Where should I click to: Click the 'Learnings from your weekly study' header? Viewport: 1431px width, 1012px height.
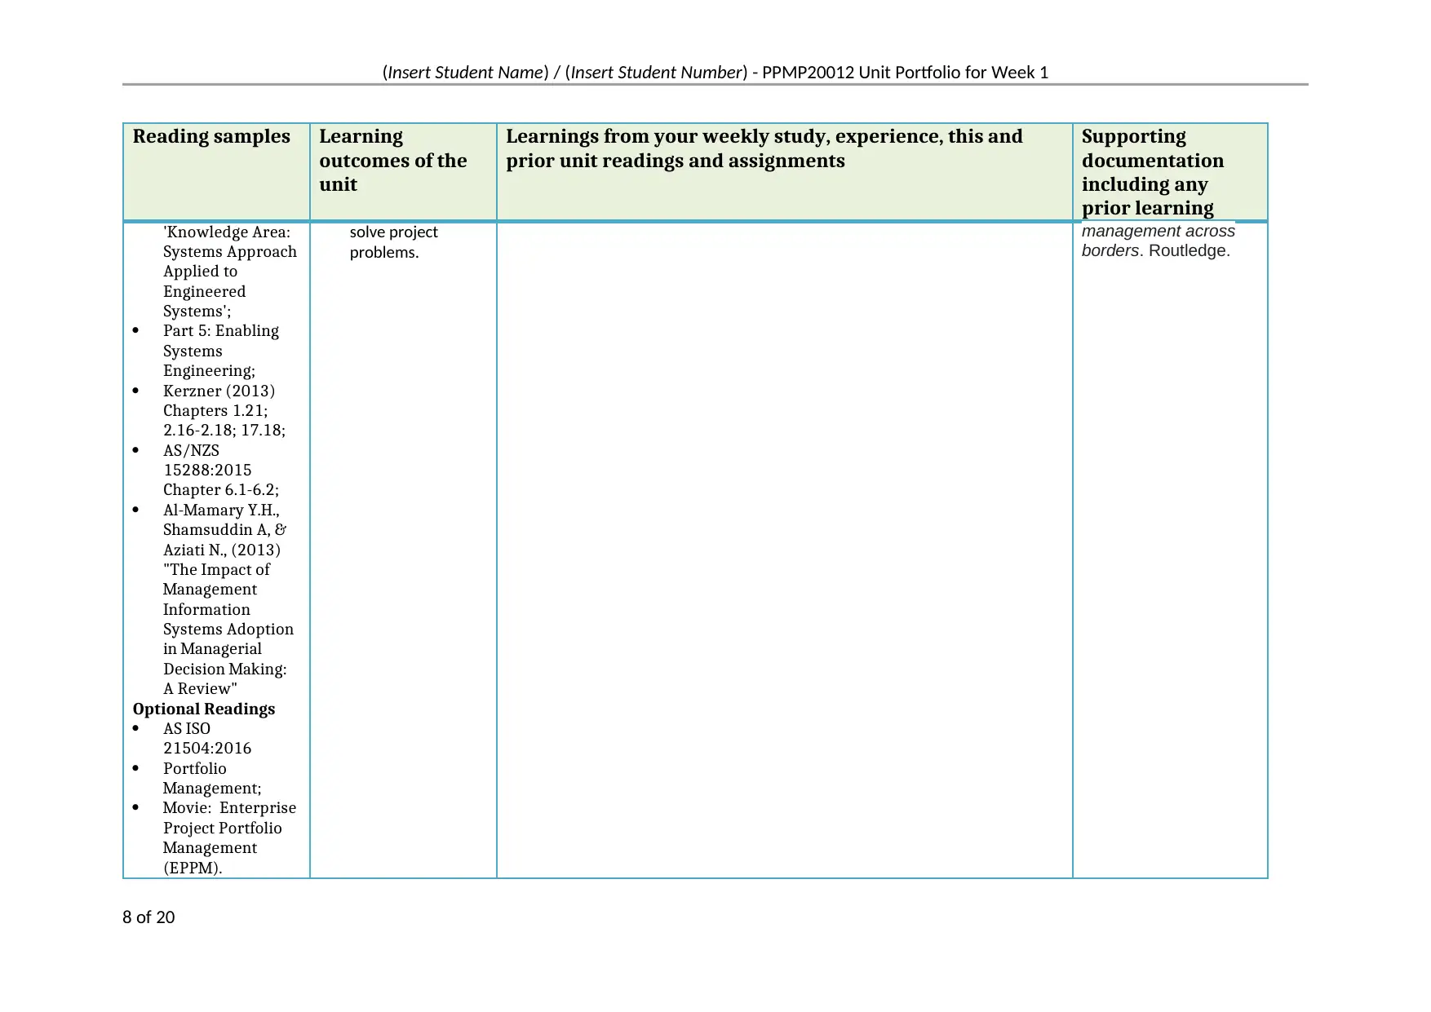(x=764, y=148)
